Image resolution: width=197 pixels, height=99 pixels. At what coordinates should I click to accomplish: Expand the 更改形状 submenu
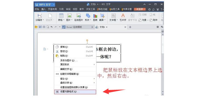94,64
